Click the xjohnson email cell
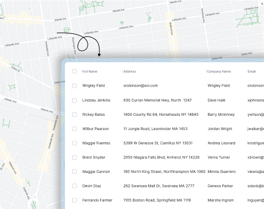Image resolution: width=264 pixels, height=209 pixels. point(256,100)
